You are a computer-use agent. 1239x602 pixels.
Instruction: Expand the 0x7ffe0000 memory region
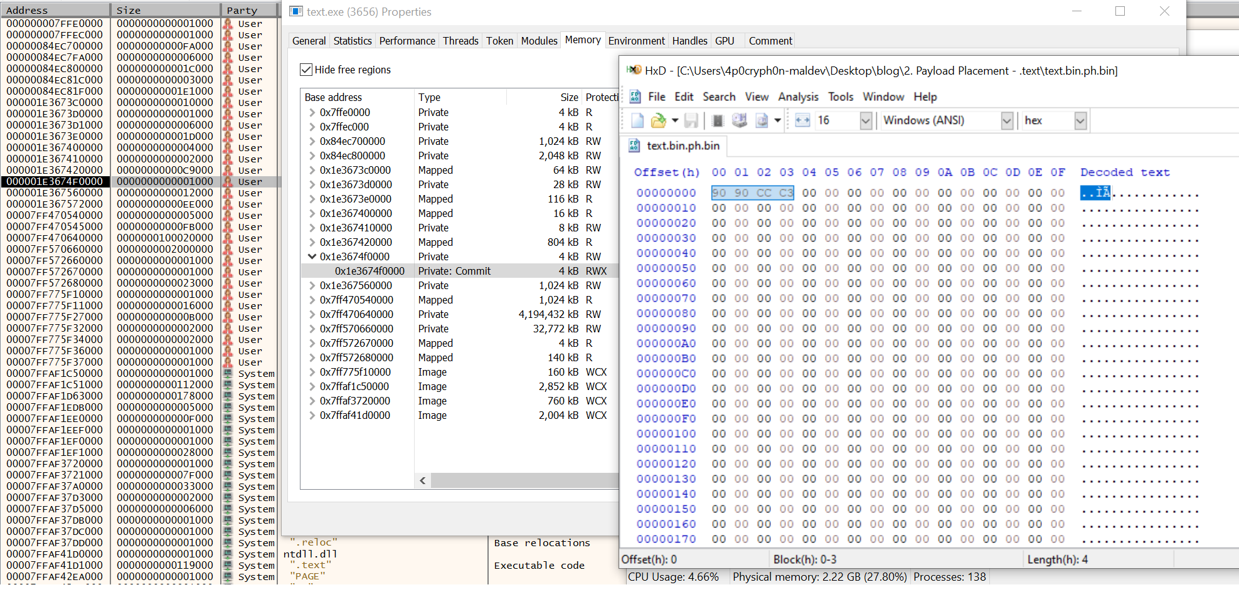pyautogui.click(x=312, y=112)
